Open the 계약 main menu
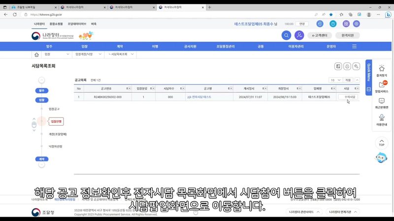The image size is (394, 221). pos(120,47)
